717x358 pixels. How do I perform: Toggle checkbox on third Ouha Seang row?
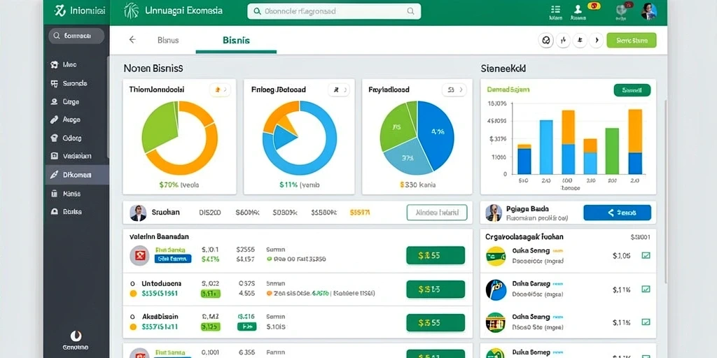click(x=646, y=322)
